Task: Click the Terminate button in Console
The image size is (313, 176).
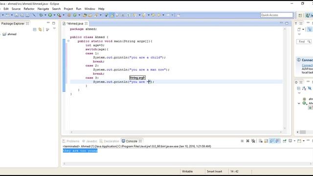Action: click(x=242, y=141)
